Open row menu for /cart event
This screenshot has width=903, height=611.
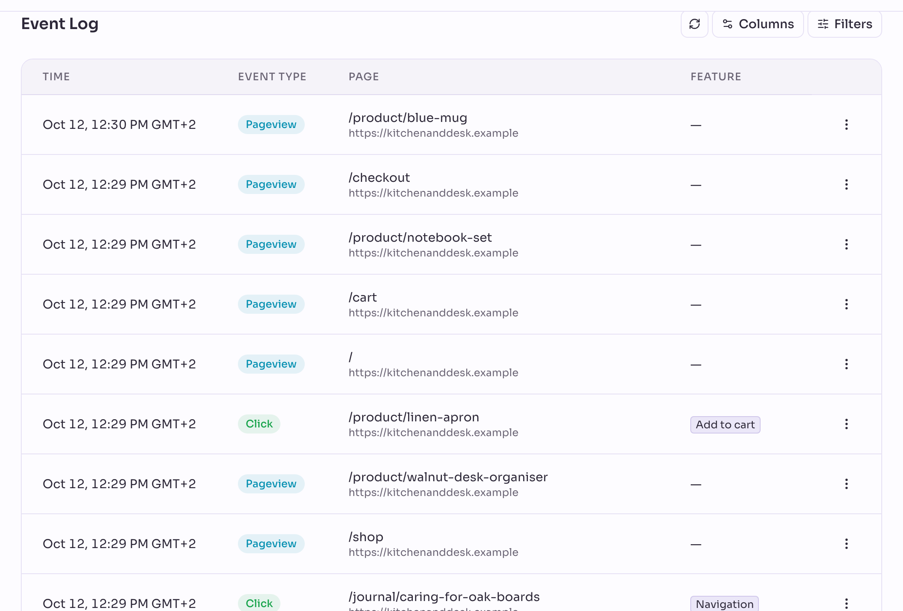846,304
